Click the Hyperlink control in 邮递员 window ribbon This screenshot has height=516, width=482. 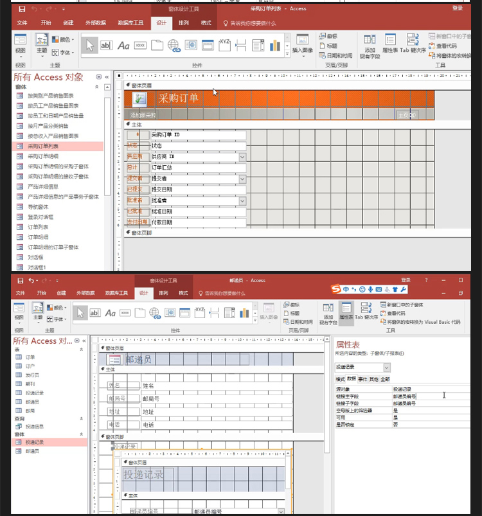point(155,313)
